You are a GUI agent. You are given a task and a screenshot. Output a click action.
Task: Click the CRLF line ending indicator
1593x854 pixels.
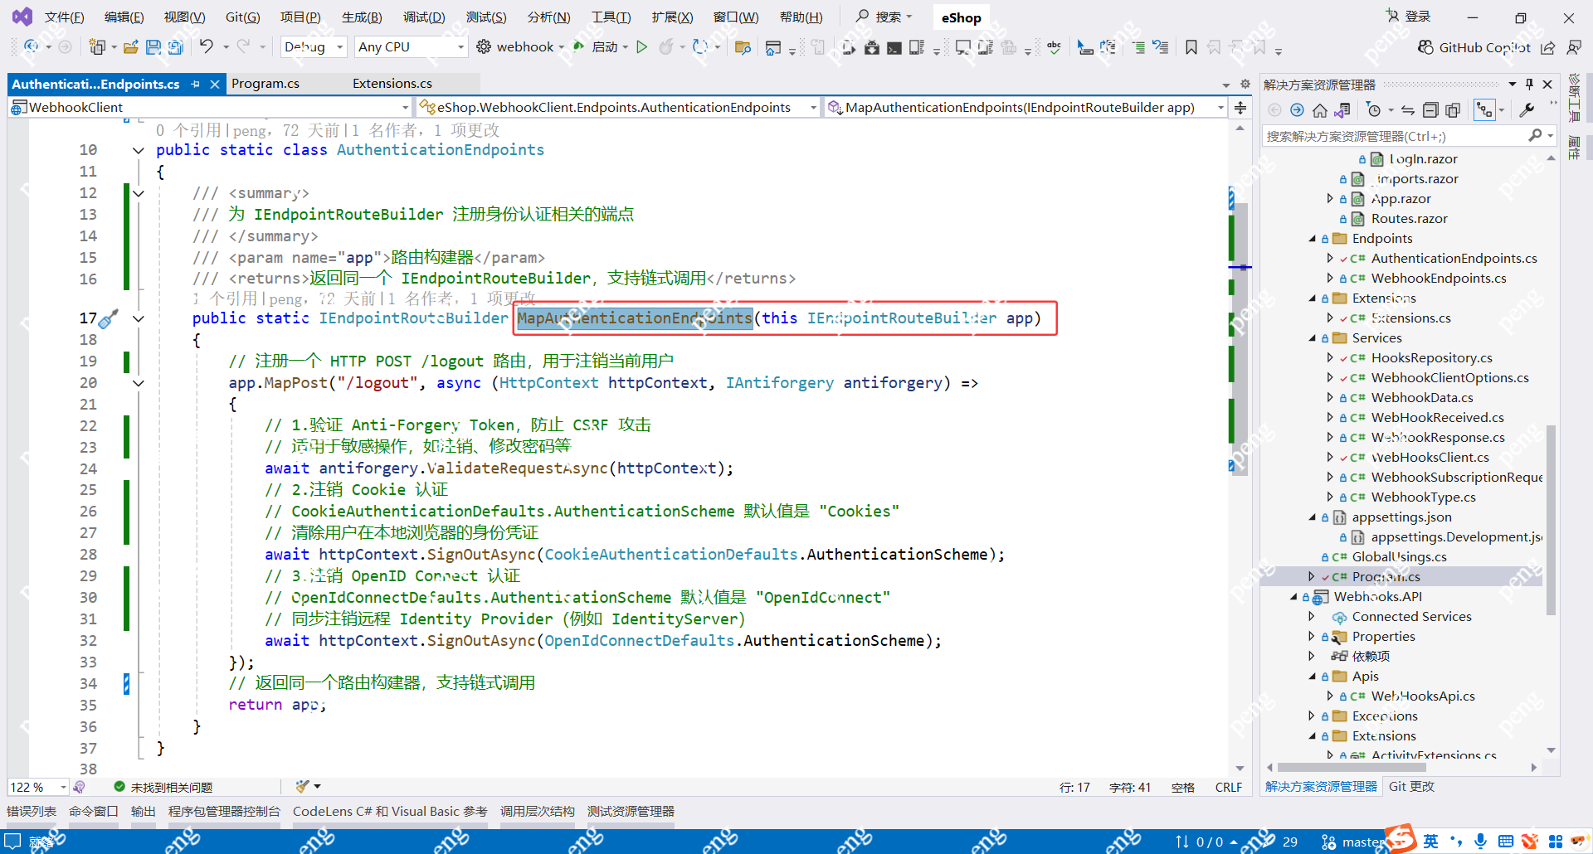[x=1229, y=787]
